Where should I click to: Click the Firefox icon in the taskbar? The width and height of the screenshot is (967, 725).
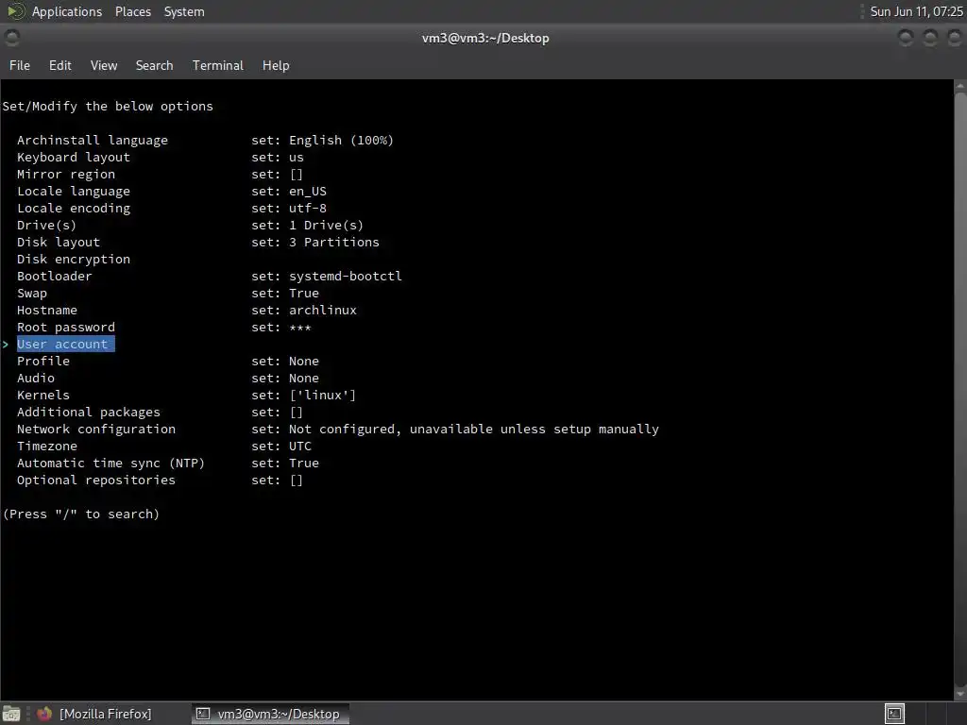tap(44, 714)
